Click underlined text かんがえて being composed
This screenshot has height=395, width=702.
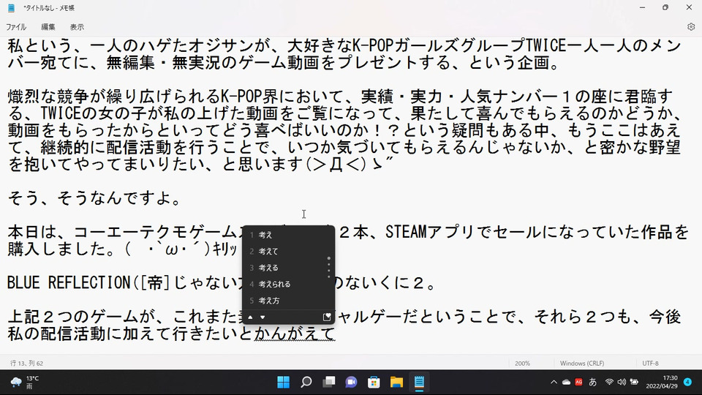(295, 334)
